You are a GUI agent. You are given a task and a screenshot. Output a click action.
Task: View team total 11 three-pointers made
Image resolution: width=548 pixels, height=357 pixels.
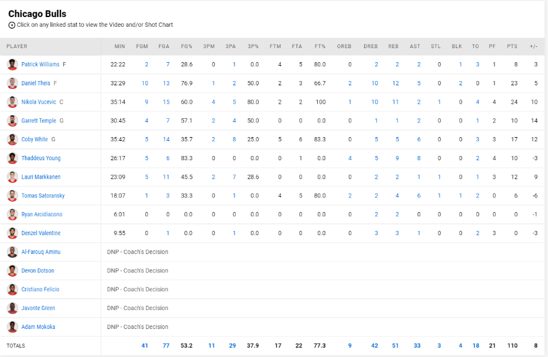pos(211,345)
